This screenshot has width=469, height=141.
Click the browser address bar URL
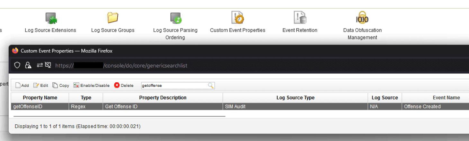pyautogui.click(x=121, y=66)
